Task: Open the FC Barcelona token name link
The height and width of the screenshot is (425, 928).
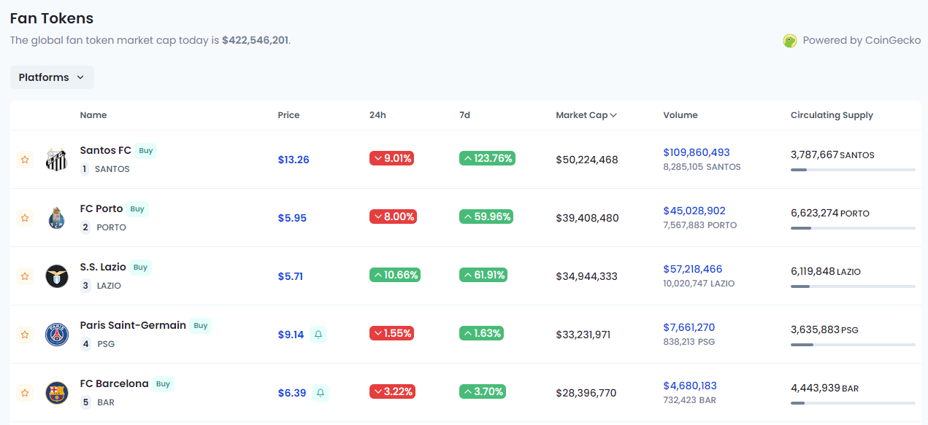Action: tap(114, 383)
